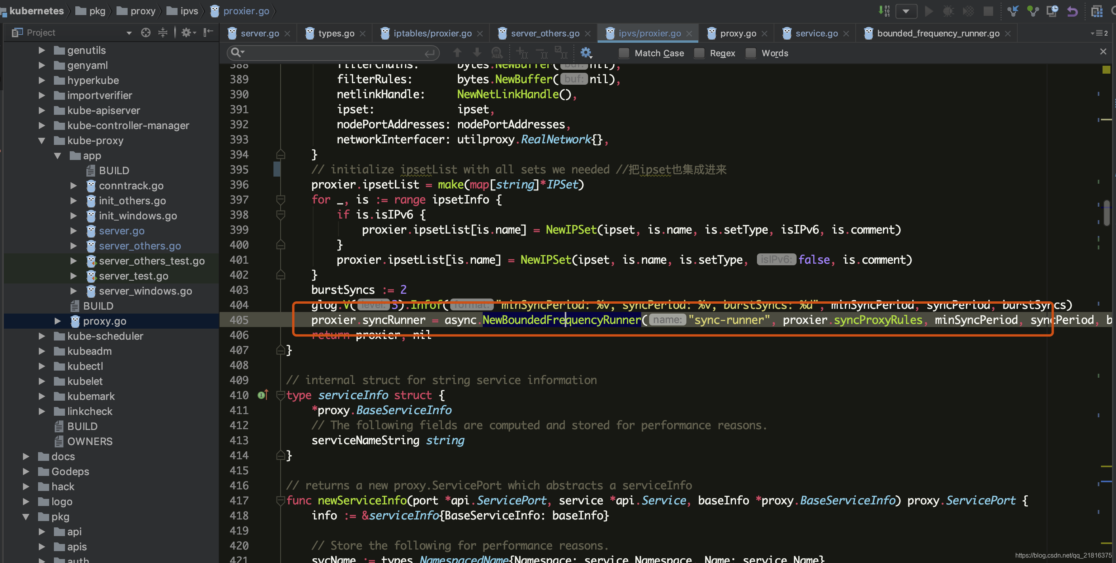Collapse the pkg folder in project tree
Image resolution: width=1116 pixels, height=563 pixels.
[x=26, y=517]
